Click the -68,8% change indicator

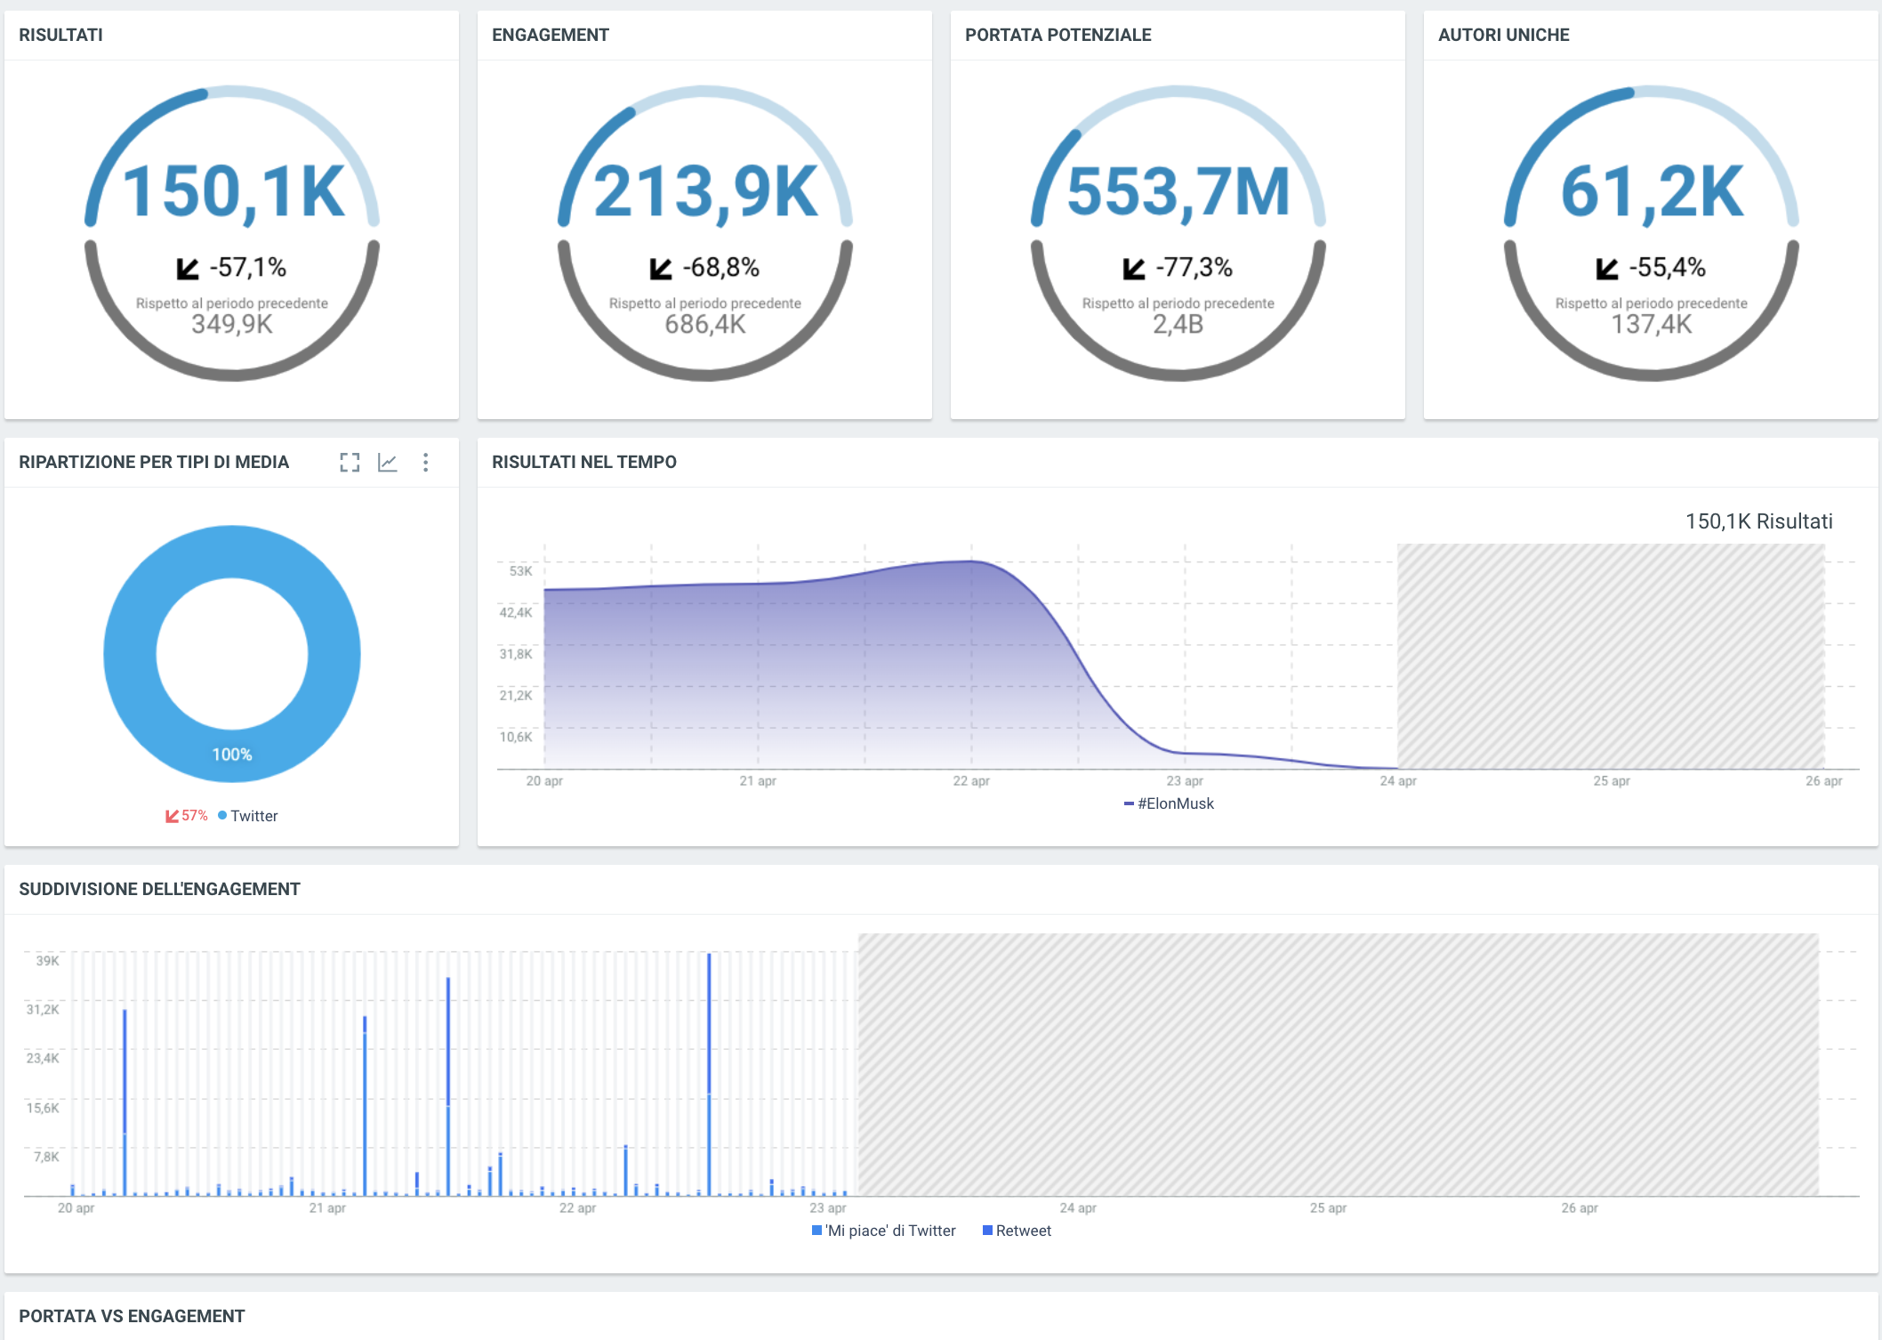coord(704,267)
